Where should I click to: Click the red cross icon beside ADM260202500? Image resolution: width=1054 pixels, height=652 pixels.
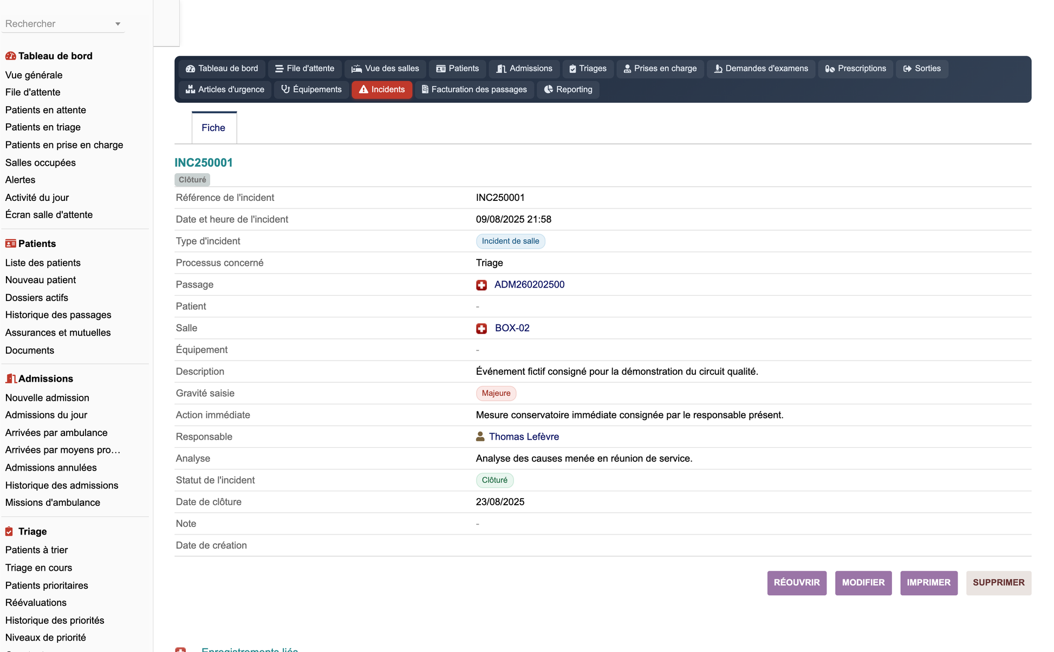coord(482,285)
